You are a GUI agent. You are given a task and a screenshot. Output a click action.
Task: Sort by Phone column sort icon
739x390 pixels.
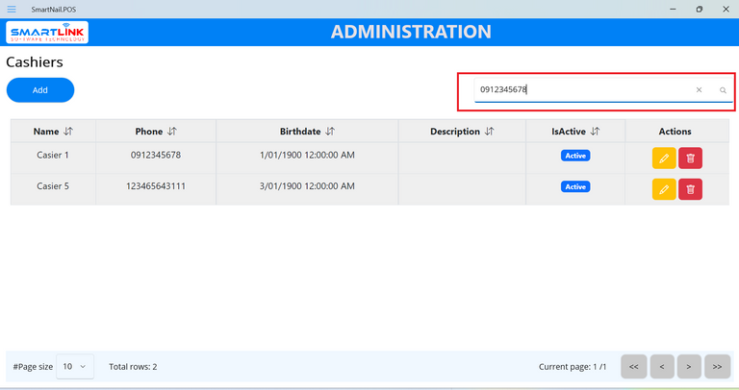coord(172,132)
